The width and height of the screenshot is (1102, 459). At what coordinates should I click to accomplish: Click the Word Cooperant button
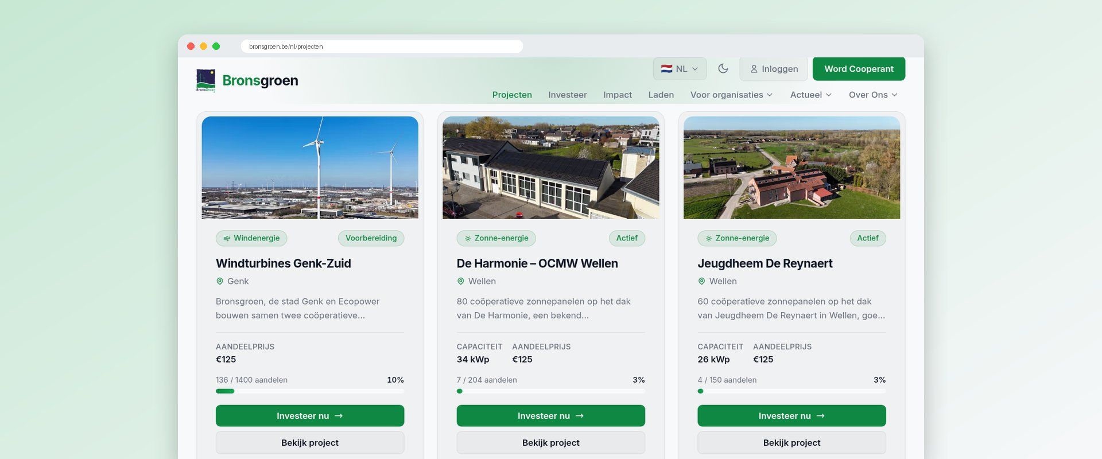(x=859, y=69)
